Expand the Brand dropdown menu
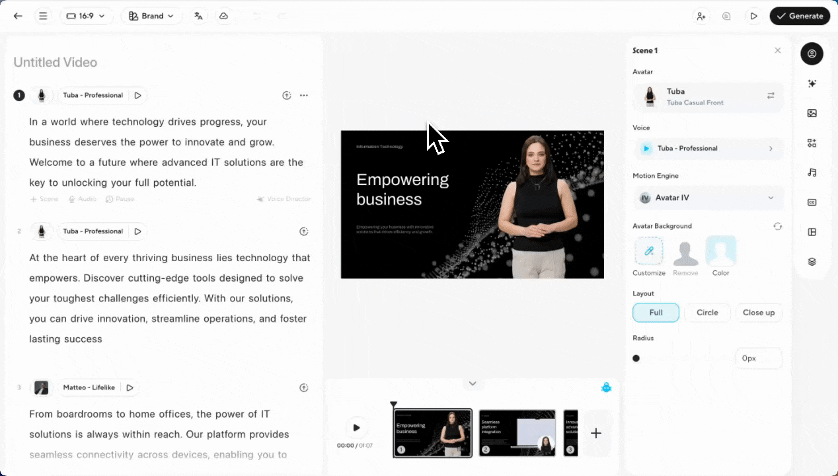Image resolution: width=838 pixels, height=476 pixels. pyautogui.click(x=151, y=16)
